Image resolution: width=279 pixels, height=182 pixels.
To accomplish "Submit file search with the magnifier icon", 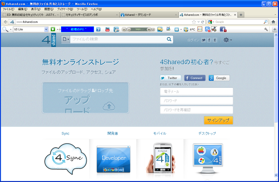I will coord(169,39).
